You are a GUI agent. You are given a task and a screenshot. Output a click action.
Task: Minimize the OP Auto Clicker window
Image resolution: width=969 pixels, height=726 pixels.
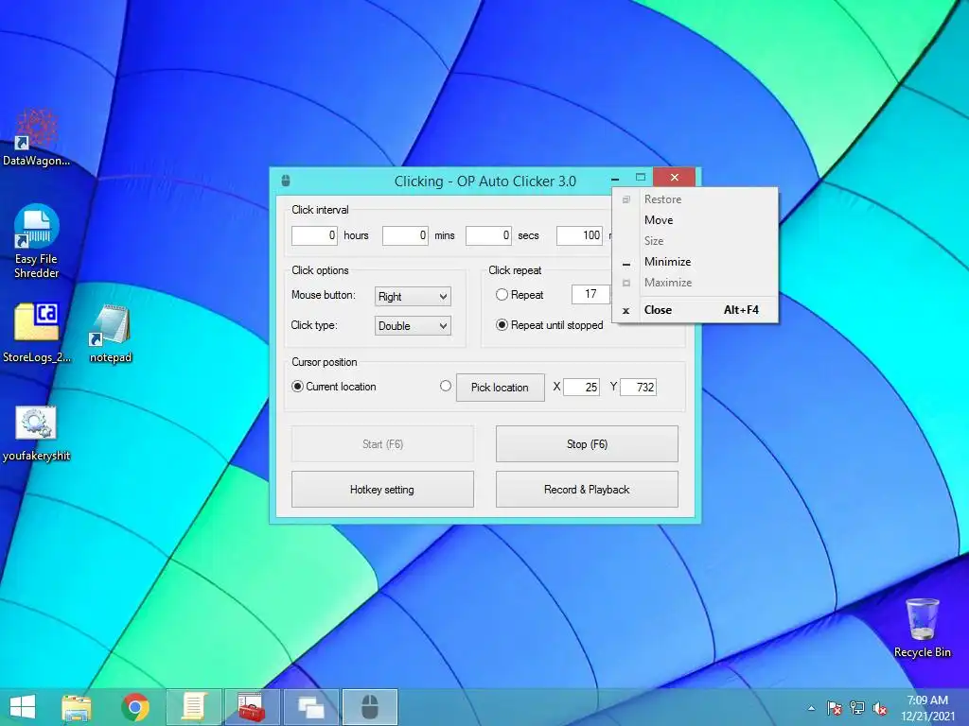coord(615,178)
